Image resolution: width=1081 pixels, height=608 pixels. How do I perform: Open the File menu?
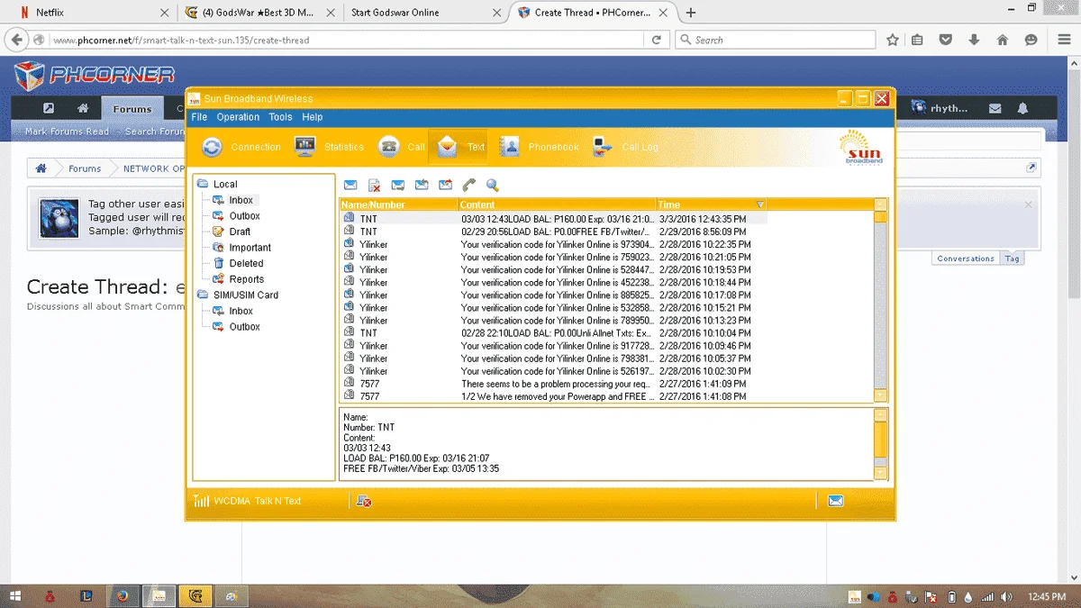click(x=199, y=117)
